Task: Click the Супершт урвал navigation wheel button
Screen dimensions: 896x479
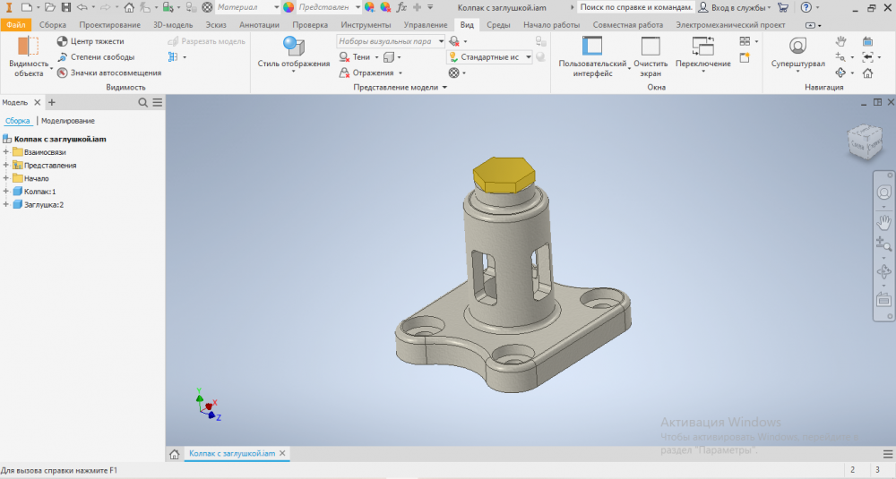Action: click(797, 47)
